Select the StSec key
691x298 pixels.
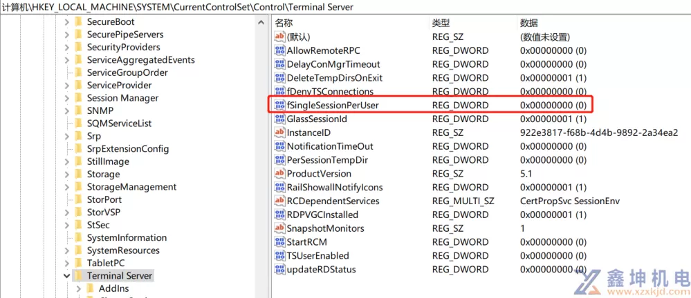point(98,225)
